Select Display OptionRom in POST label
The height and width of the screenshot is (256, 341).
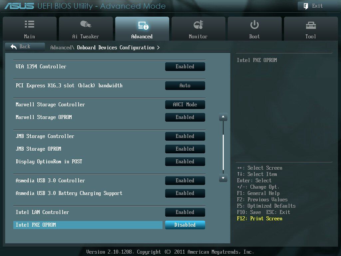[x=49, y=162]
